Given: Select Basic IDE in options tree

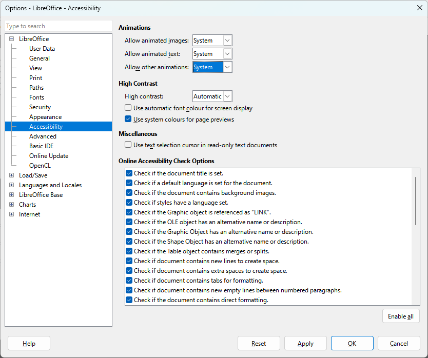Looking at the screenshot, I should pyautogui.click(x=41, y=146).
